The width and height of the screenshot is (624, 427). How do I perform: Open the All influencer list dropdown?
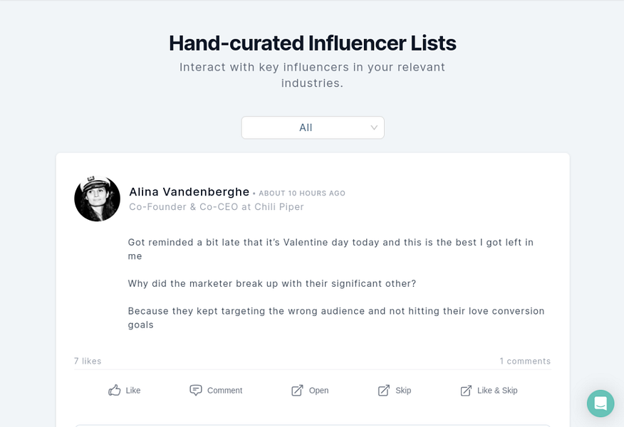click(313, 127)
